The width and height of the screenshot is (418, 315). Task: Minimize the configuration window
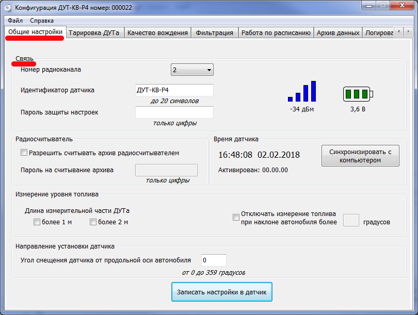point(369,5)
